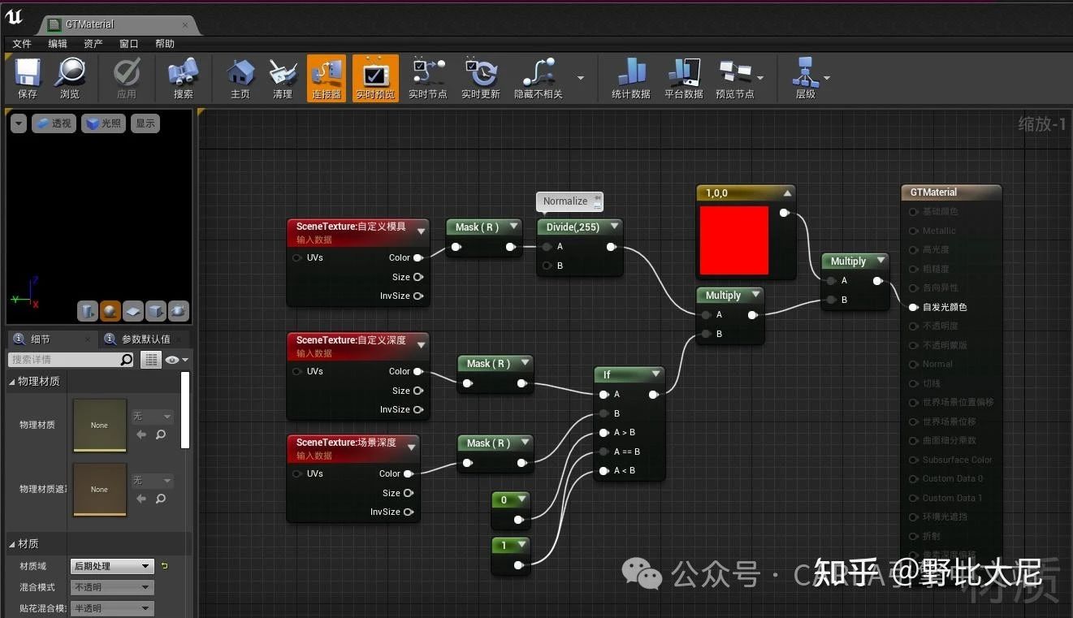1073x618 pixels.
Task: Collapse the If node's expand arrow
Action: coord(655,374)
